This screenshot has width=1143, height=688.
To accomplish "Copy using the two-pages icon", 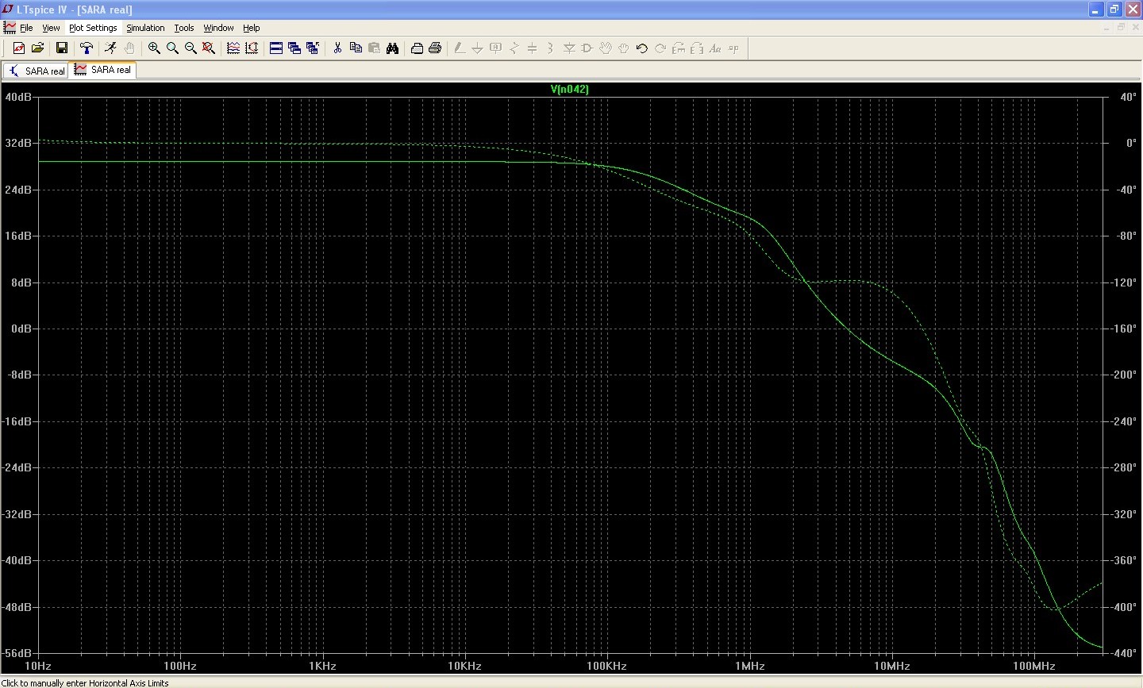I will pyautogui.click(x=356, y=48).
